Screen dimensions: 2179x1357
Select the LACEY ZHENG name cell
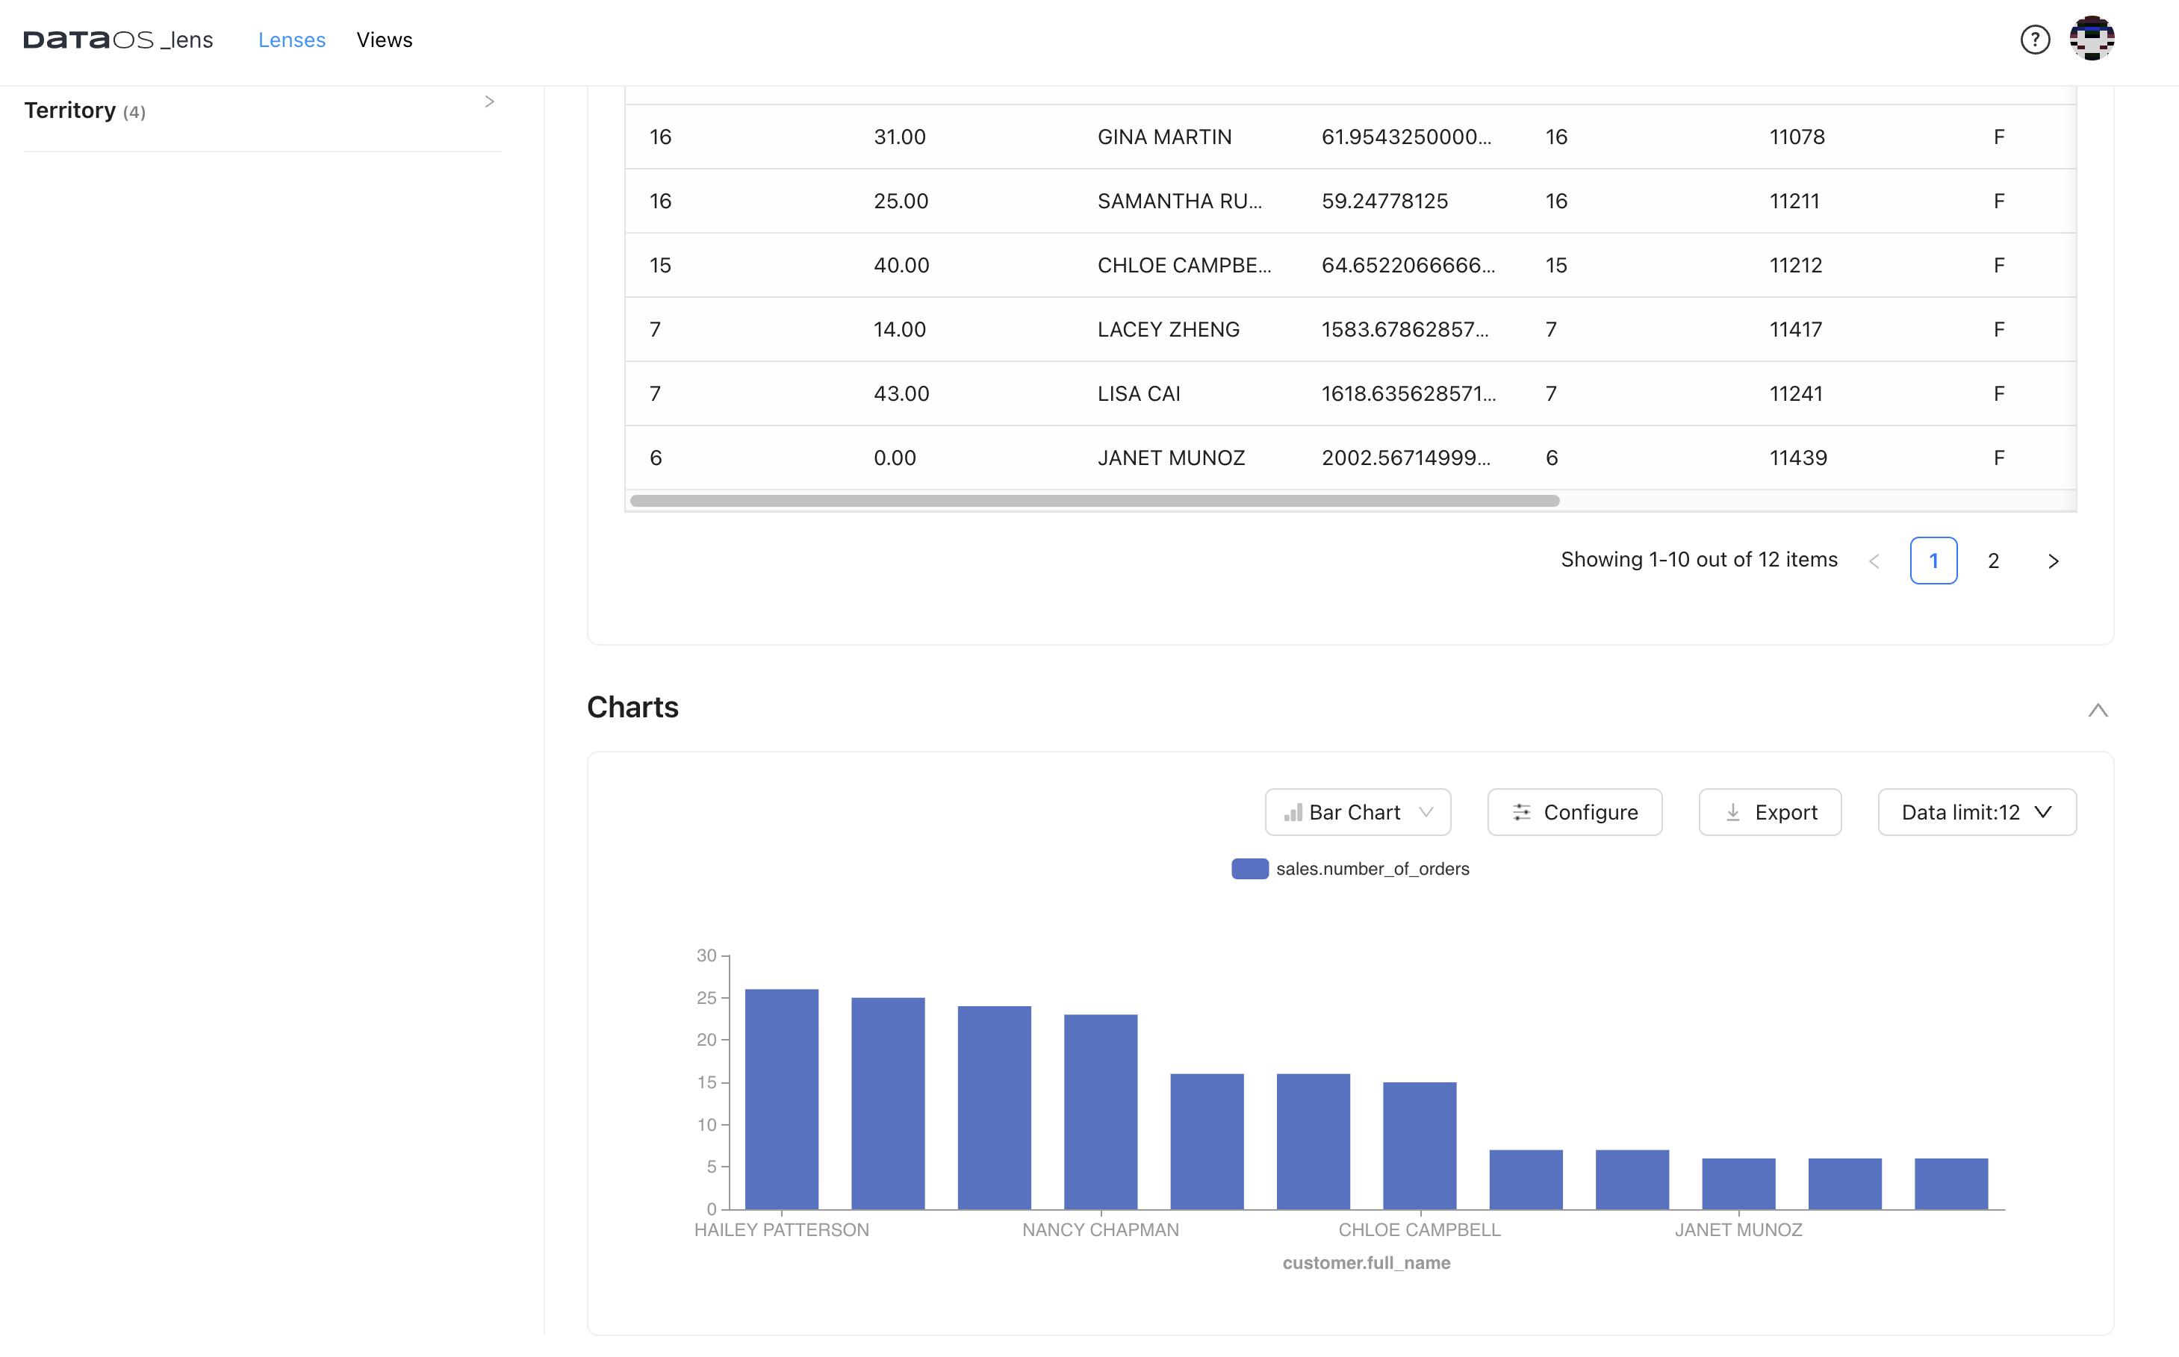point(1168,329)
